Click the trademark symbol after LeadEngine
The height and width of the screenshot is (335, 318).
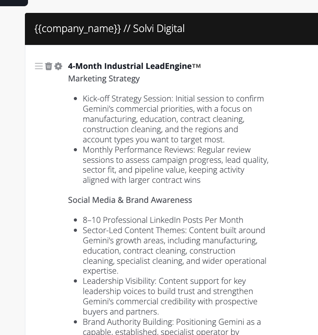197,65
